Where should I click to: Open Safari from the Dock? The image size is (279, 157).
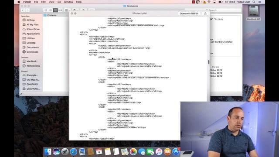coord(73,152)
